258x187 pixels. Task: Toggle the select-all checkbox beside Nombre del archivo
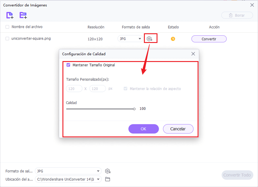click(7, 27)
